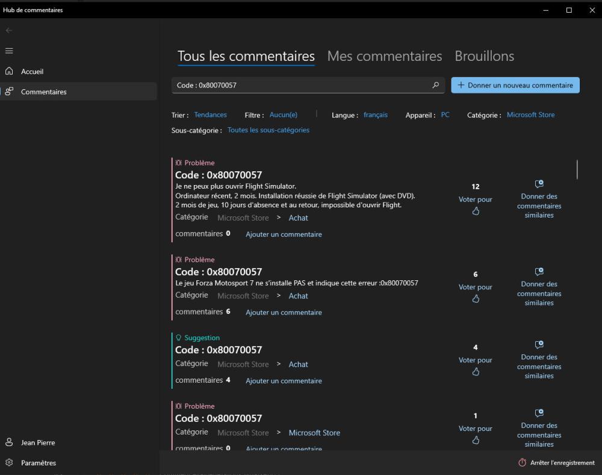Click the search field containing Code : 0x80070057

[x=301, y=86]
